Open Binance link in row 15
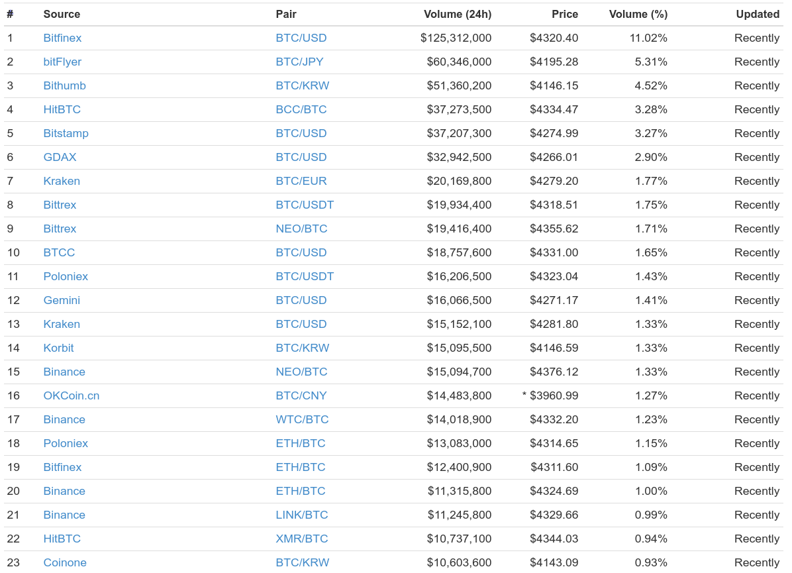Screen dimensions: 792x573 [x=64, y=372]
